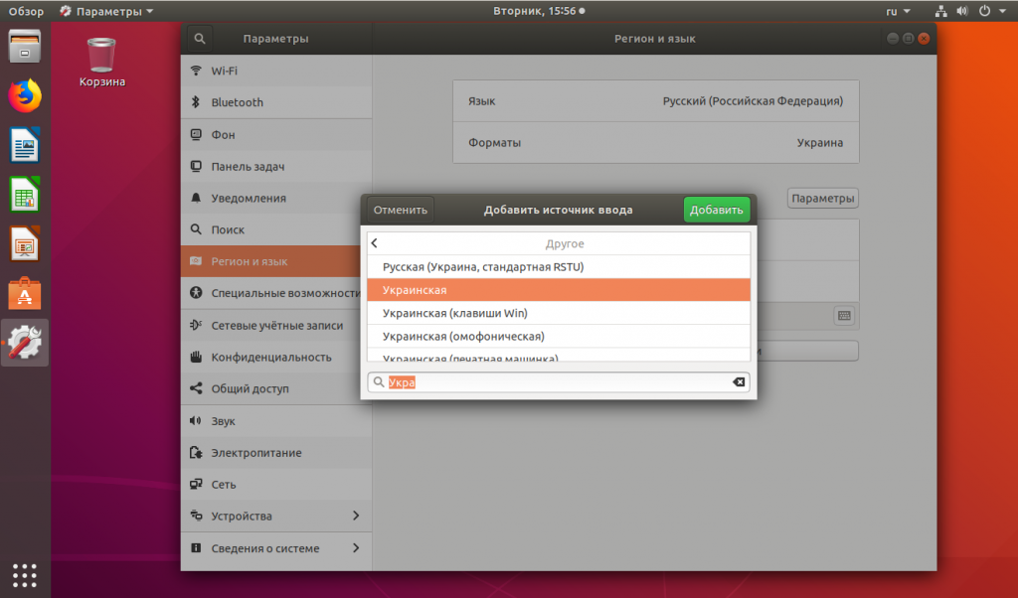Image resolution: width=1018 pixels, height=598 pixels.
Task: Click the green Добавить button
Action: click(716, 210)
